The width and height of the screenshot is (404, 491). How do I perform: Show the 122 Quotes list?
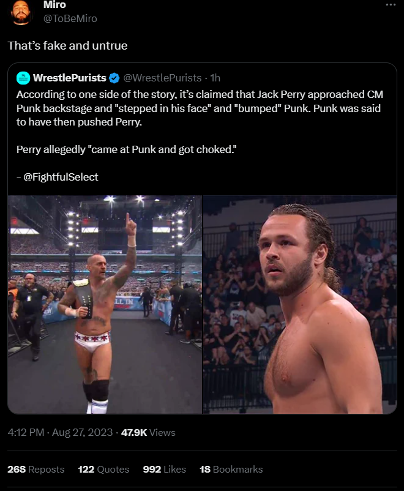[x=103, y=469]
